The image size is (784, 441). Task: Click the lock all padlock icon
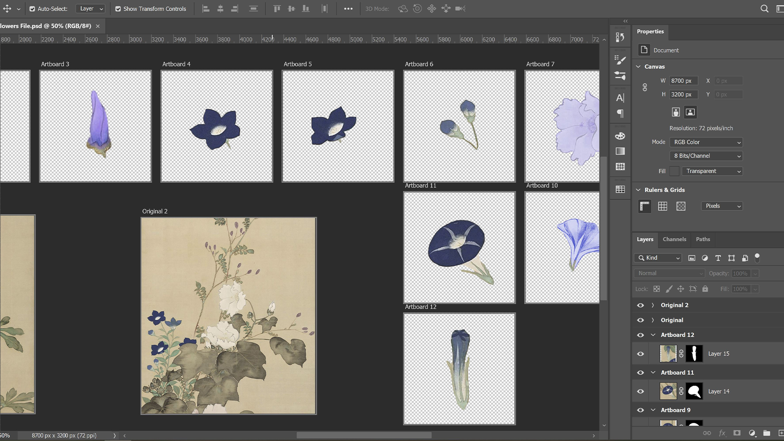tap(705, 289)
